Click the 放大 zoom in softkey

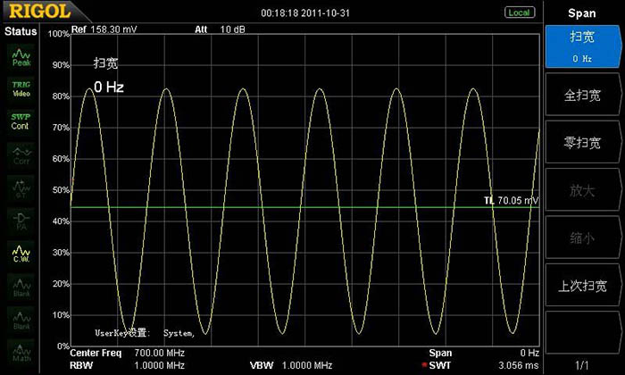584,190
